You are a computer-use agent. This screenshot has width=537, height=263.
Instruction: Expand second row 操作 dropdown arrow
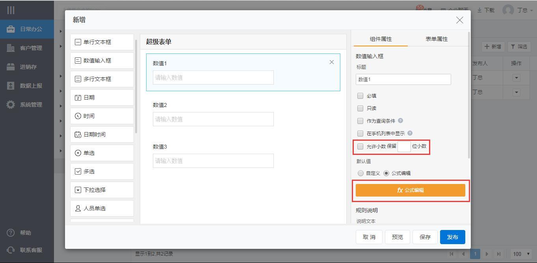click(516, 92)
